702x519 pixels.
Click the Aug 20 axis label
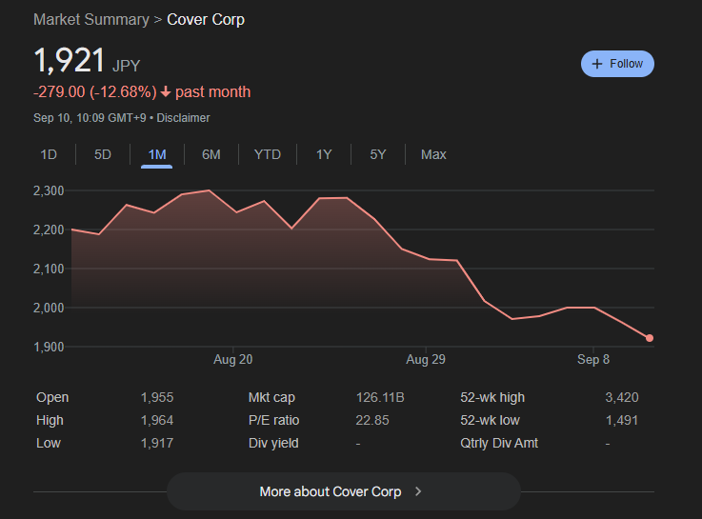click(x=232, y=360)
